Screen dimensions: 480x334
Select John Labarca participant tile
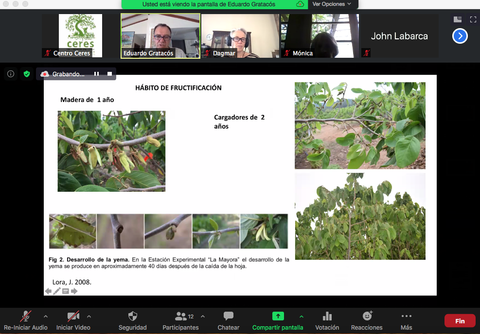pos(399,36)
